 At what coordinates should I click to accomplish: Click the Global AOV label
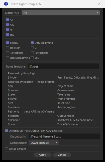click(12, 13)
